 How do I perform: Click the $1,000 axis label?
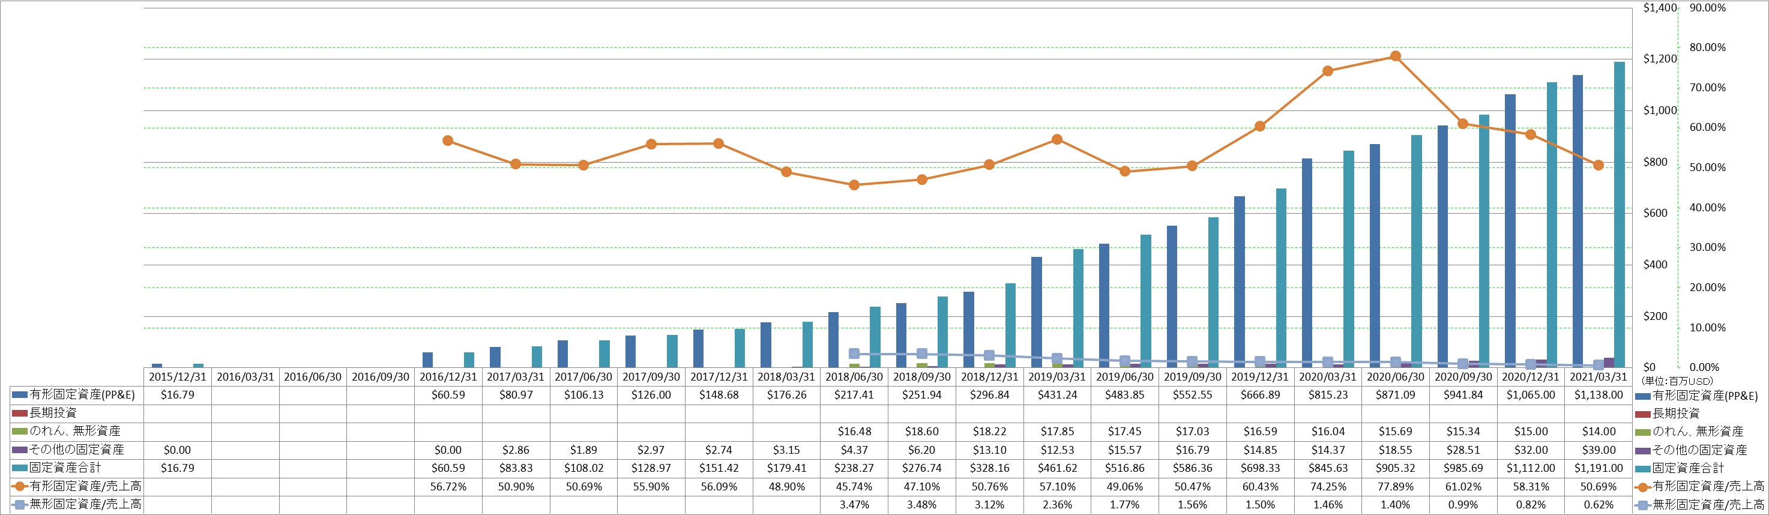pyautogui.click(x=1660, y=110)
